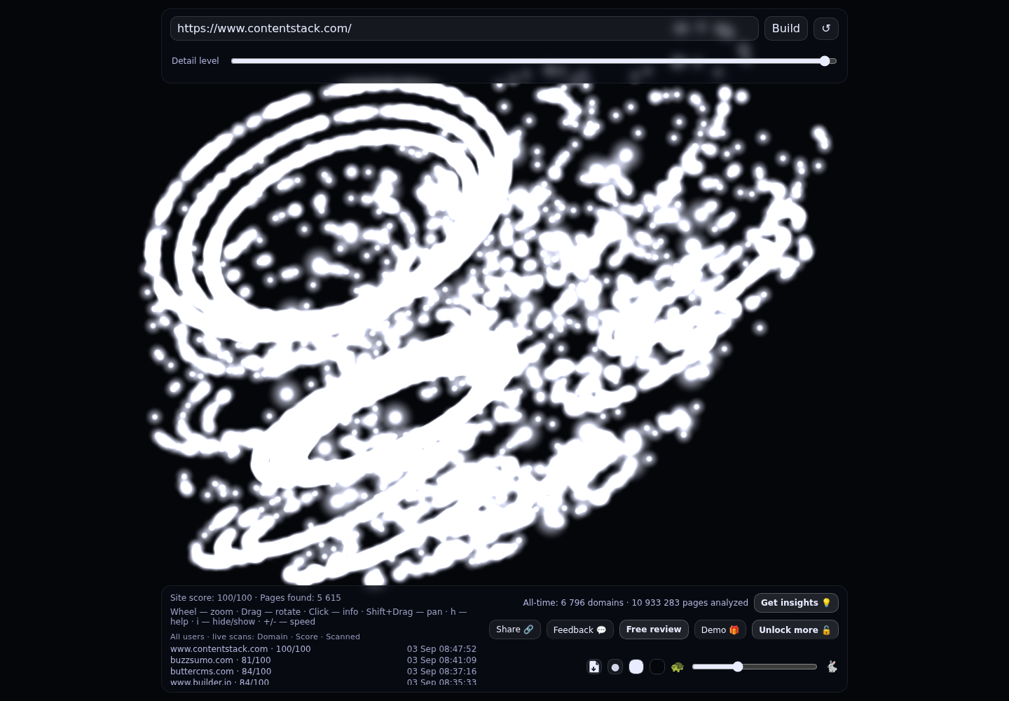
Task: Click the Build button
Action: (786, 29)
